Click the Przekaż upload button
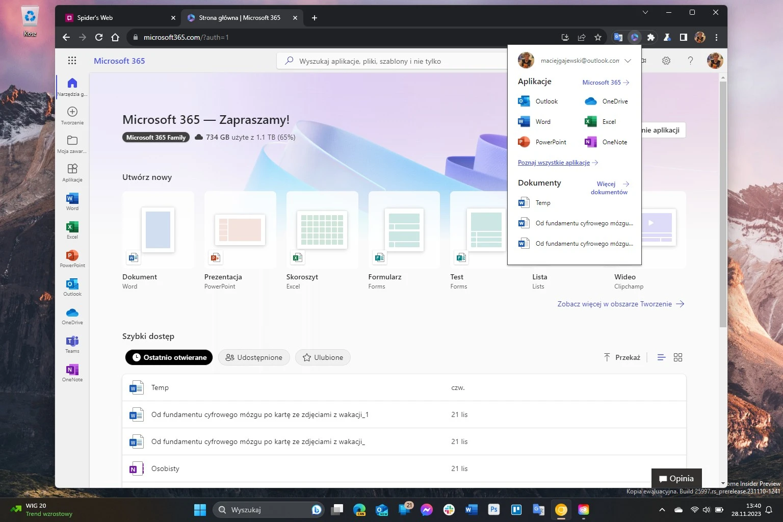783x522 pixels. 622,357
